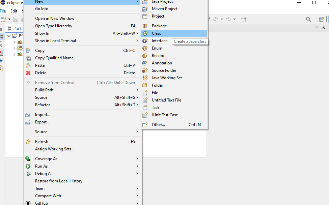
Task: Click the Maven Project icon
Action: 145,9
